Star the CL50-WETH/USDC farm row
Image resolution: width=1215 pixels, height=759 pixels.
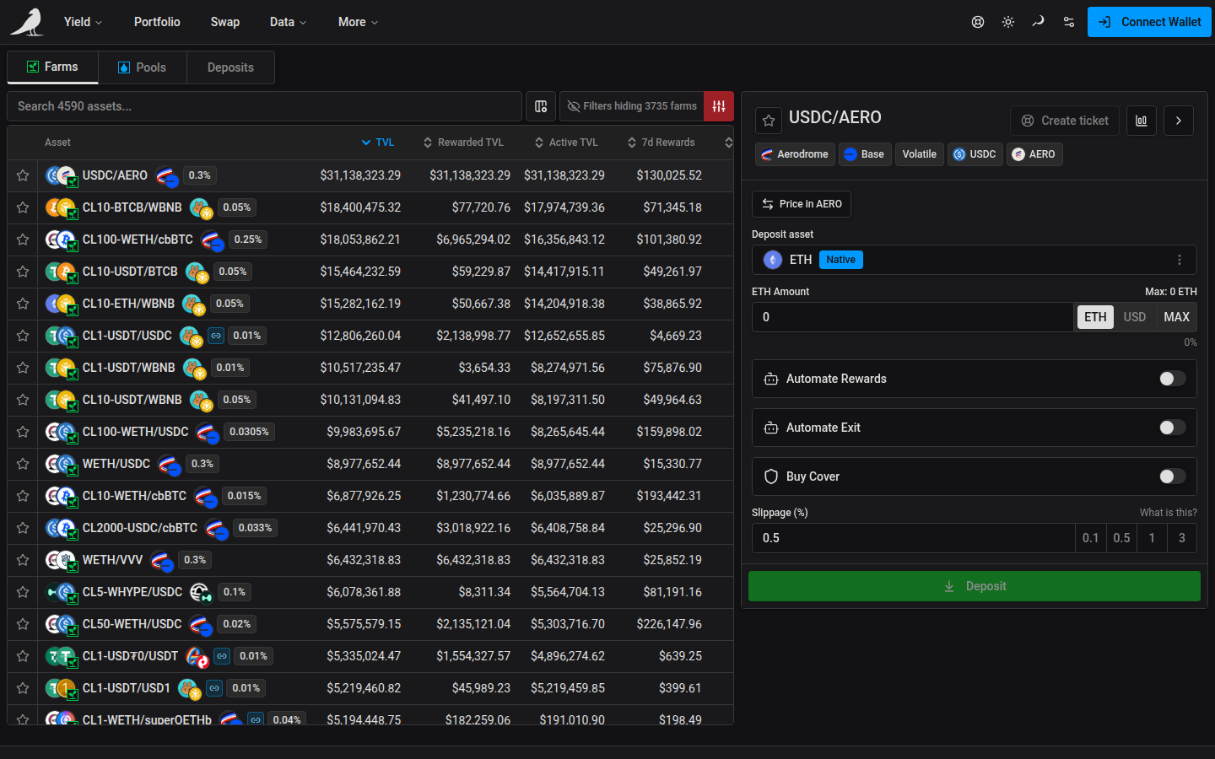click(23, 624)
